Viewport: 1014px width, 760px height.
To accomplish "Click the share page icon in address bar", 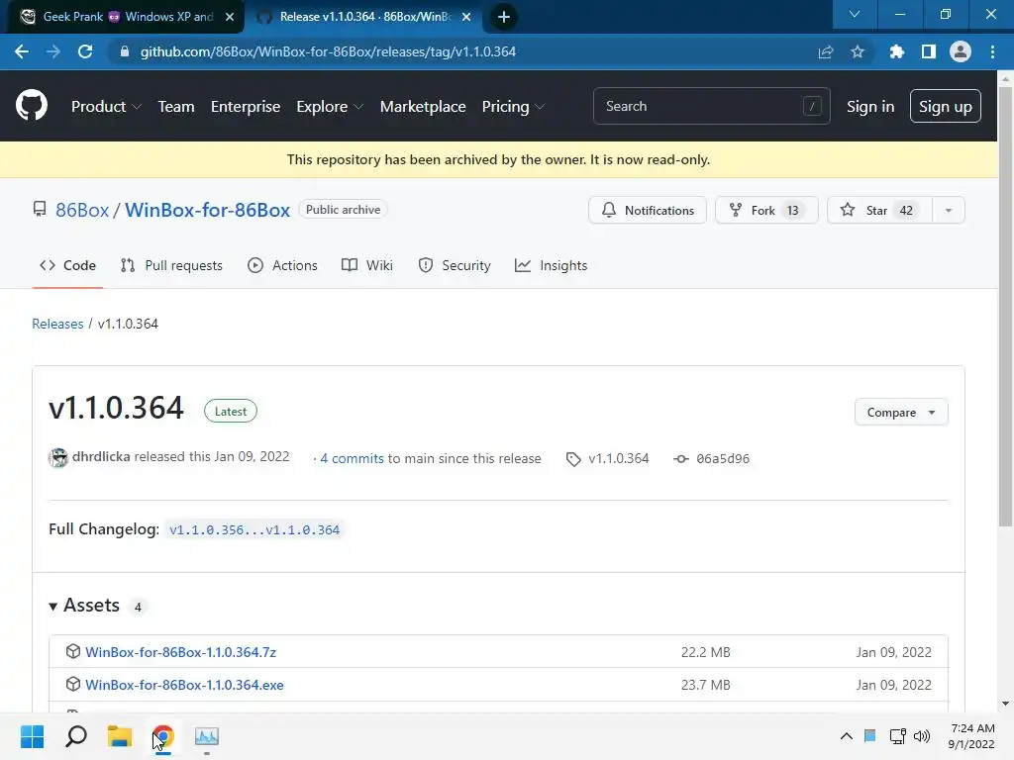I will coord(826,51).
